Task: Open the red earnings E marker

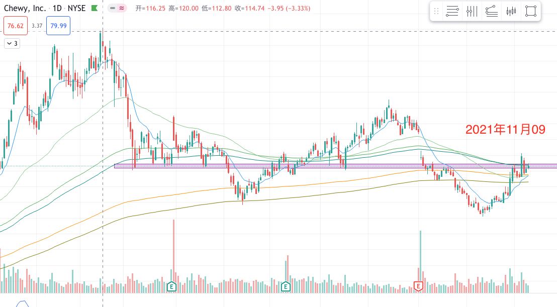Action: point(418,286)
